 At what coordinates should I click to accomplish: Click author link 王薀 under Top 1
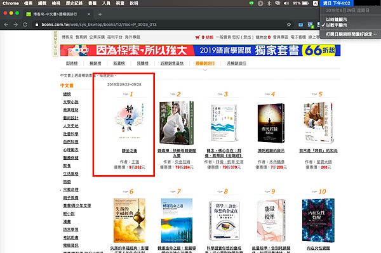135,162
